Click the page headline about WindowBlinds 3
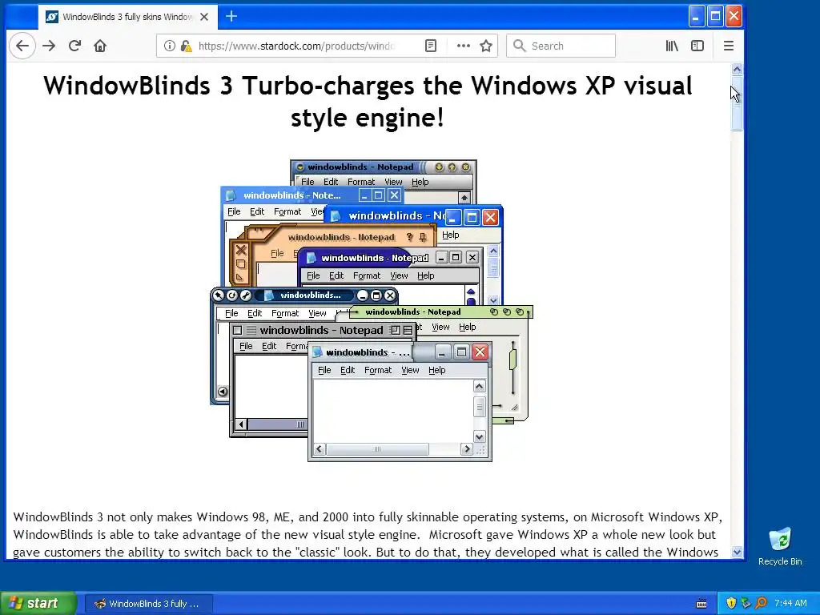The height and width of the screenshot is (615, 820). point(368,101)
